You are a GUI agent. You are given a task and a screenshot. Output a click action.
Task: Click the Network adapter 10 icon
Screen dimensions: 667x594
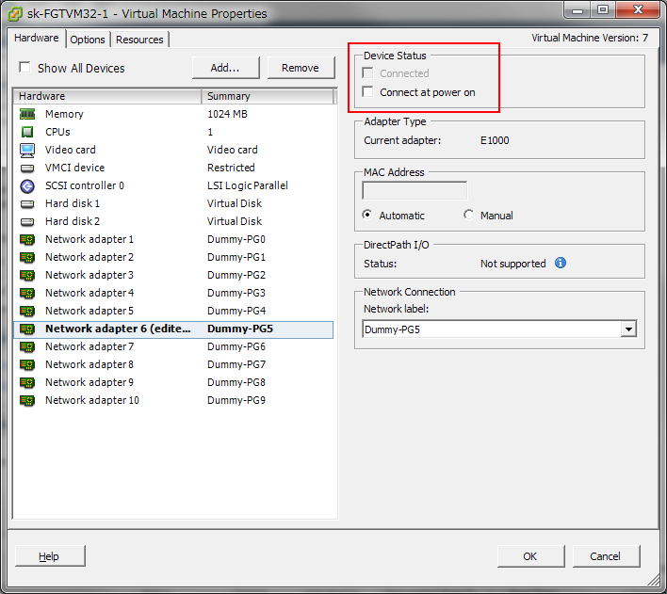pos(27,400)
